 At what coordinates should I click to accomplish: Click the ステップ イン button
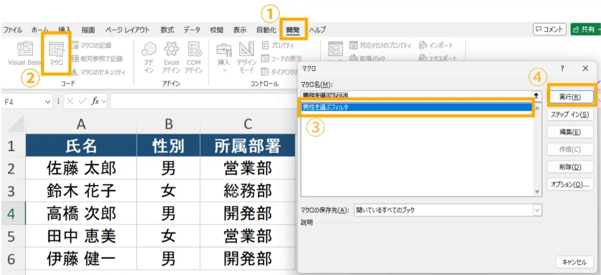(x=570, y=114)
